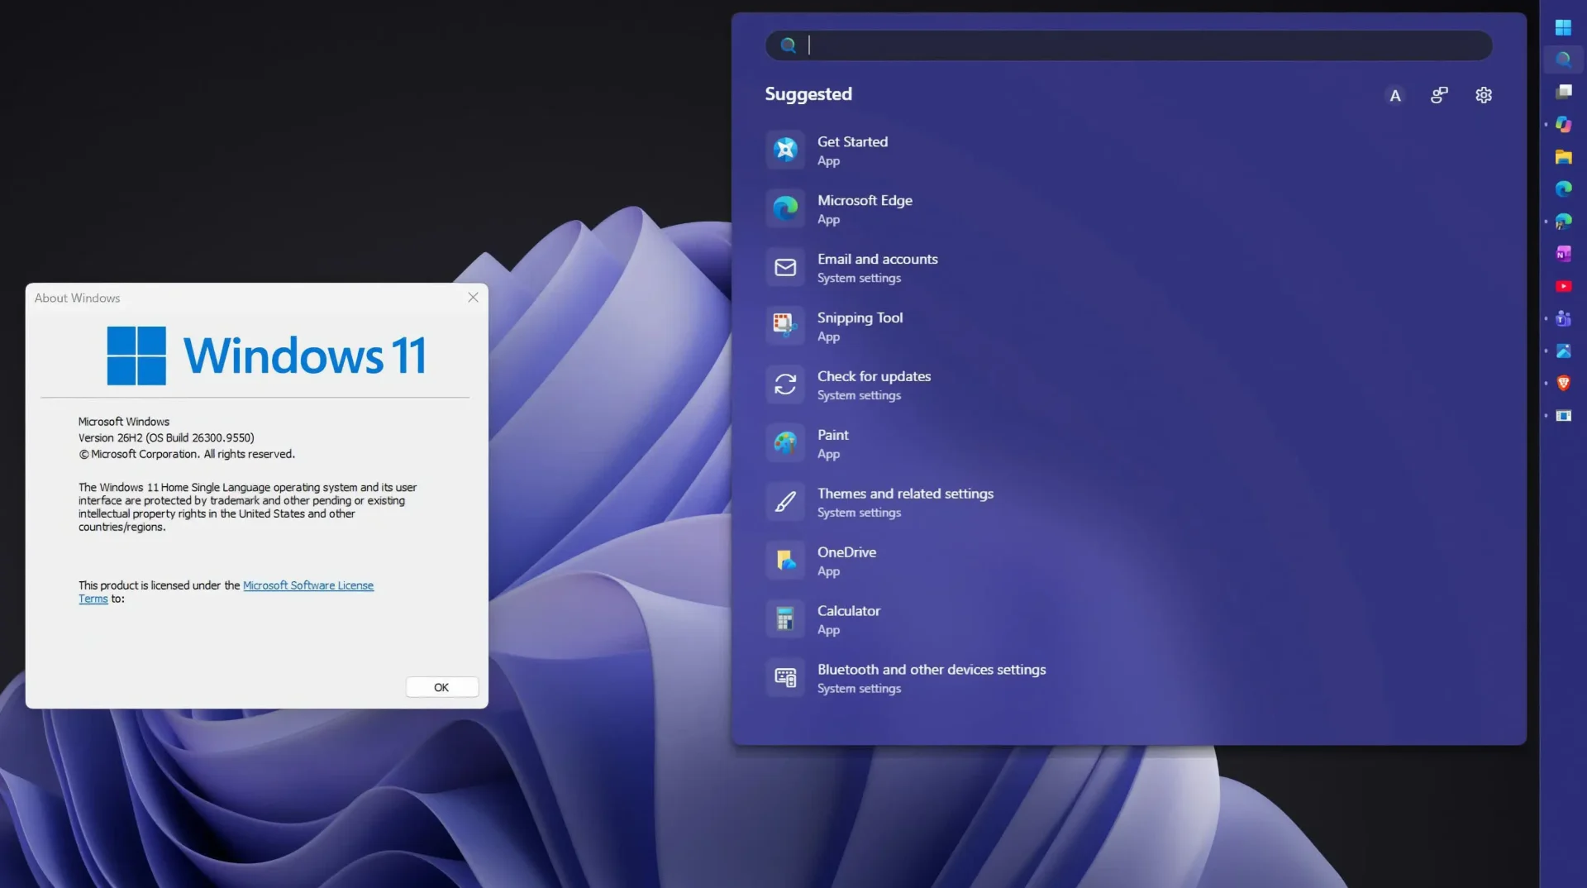Open the YouTube app in the taskbar
The height and width of the screenshot is (888, 1587).
1563,286
